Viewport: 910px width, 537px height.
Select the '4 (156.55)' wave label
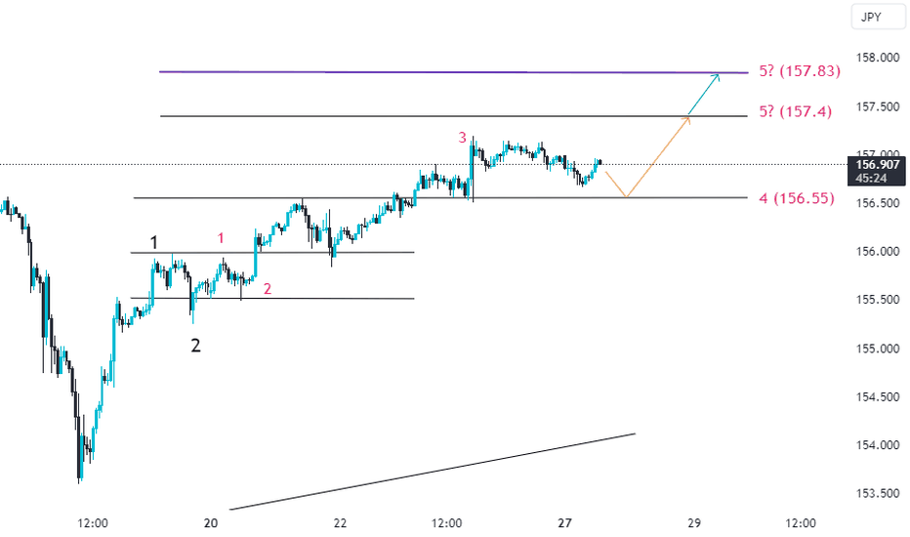797,198
